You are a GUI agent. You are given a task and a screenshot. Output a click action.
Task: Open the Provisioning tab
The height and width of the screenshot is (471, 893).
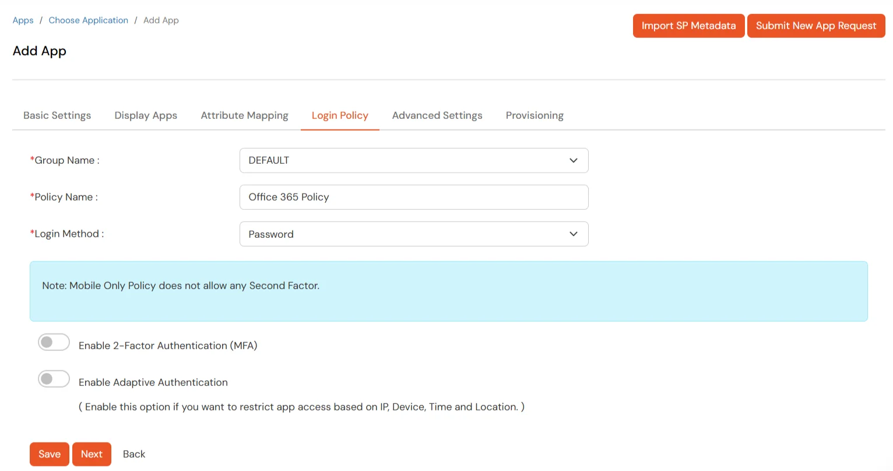(535, 115)
